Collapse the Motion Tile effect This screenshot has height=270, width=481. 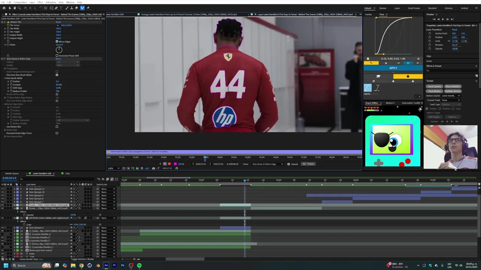pos(2,22)
